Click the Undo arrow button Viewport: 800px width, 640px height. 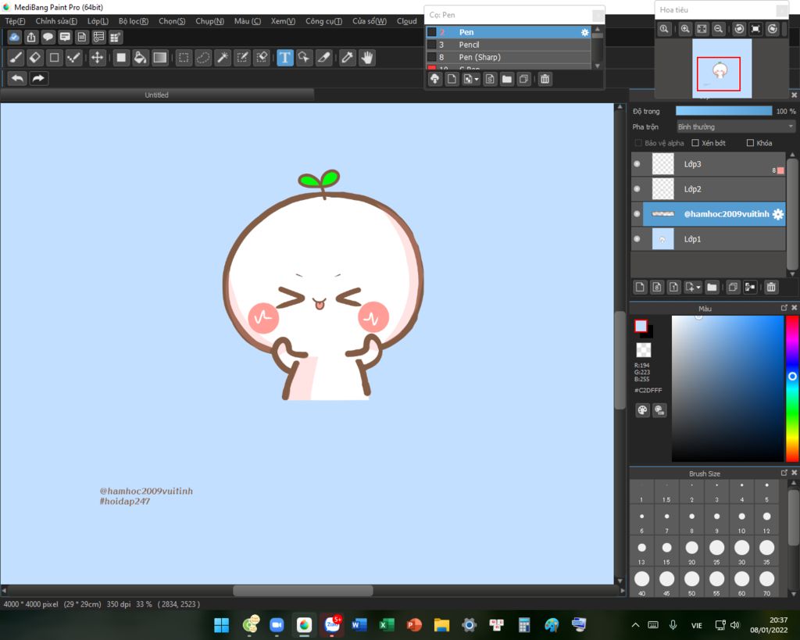[17, 78]
